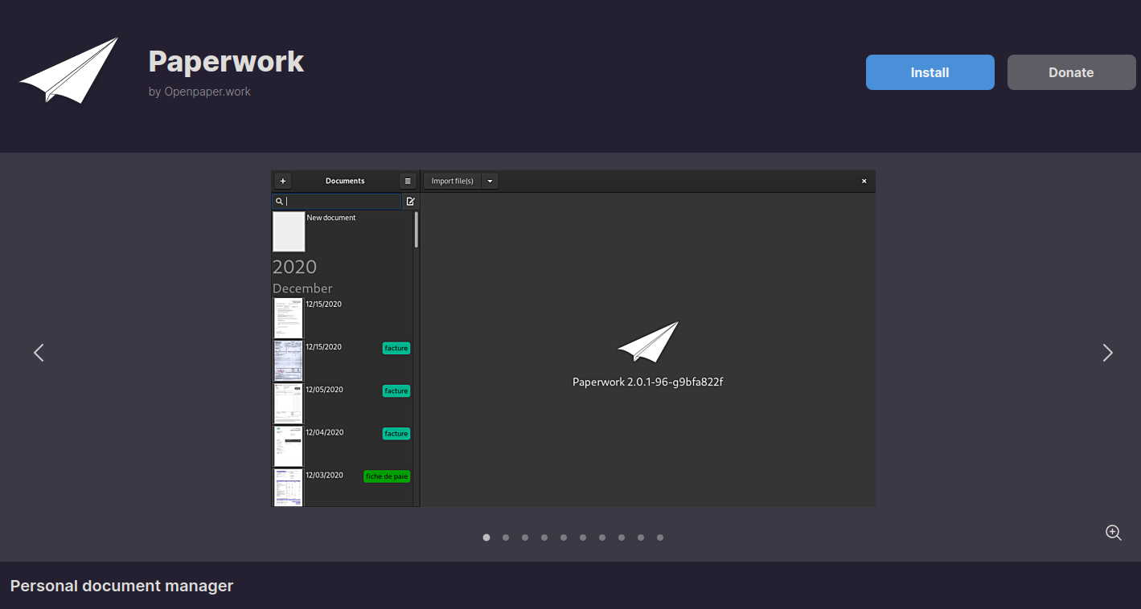Click the paper plane icon in the screenshot center
The image size is (1141, 609).
pos(648,341)
